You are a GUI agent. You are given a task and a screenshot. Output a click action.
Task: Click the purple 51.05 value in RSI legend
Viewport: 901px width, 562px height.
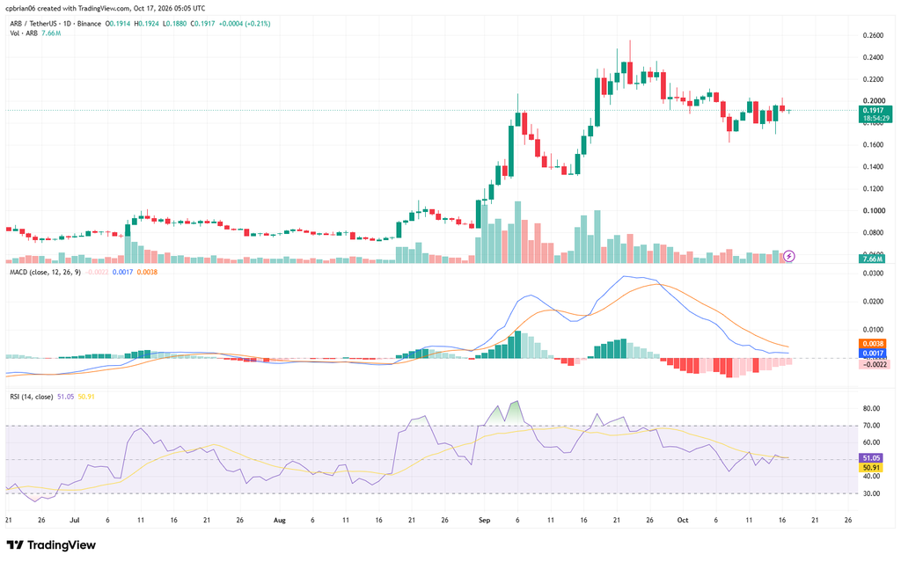coord(65,397)
